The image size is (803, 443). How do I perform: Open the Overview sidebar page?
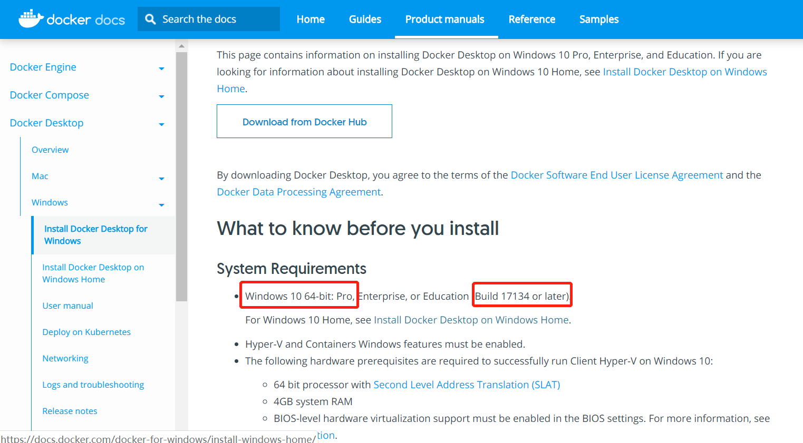tap(50, 150)
